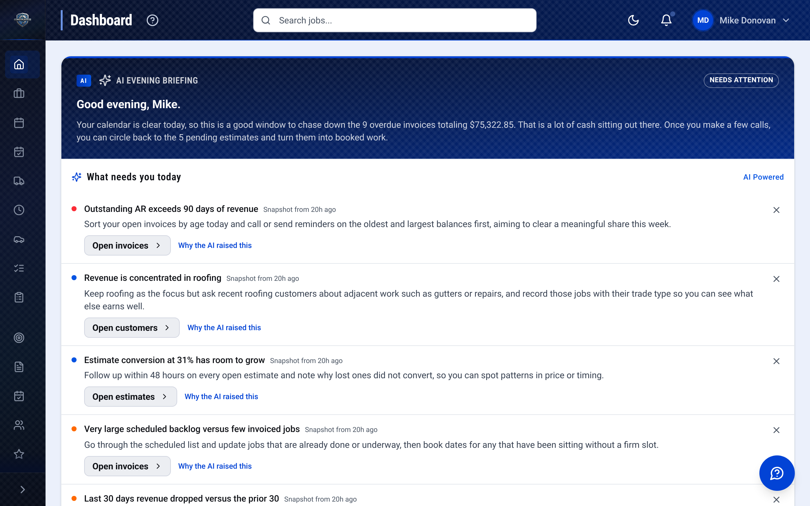The image size is (810, 506).
Task: Open the briefcase jobs sidebar icon
Action: [19, 93]
